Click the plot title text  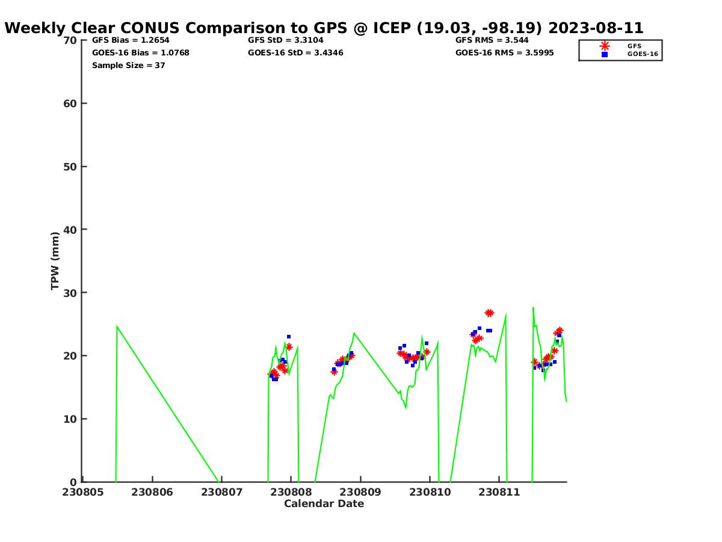coord(324,28)
